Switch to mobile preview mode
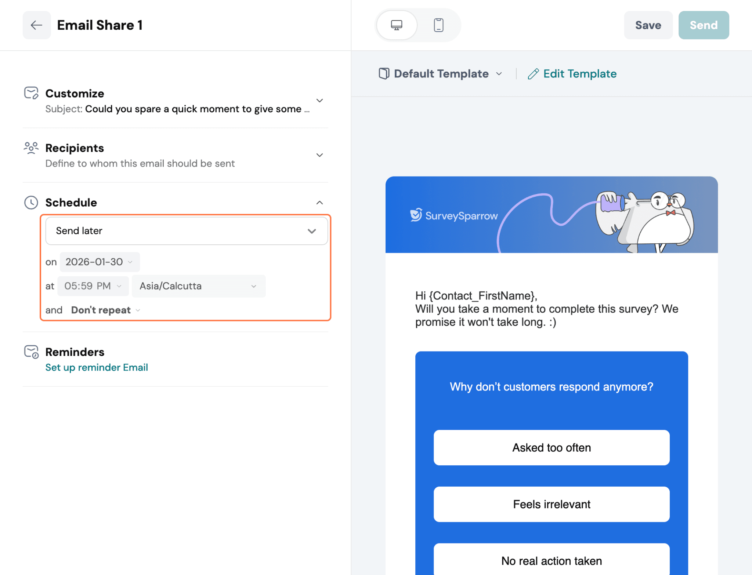Image resolution: width=752 pixels, height=575 pixels. pos(438,25)
